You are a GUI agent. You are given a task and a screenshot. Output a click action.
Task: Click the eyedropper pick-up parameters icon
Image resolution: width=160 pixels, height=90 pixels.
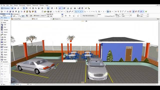point(70,11)
